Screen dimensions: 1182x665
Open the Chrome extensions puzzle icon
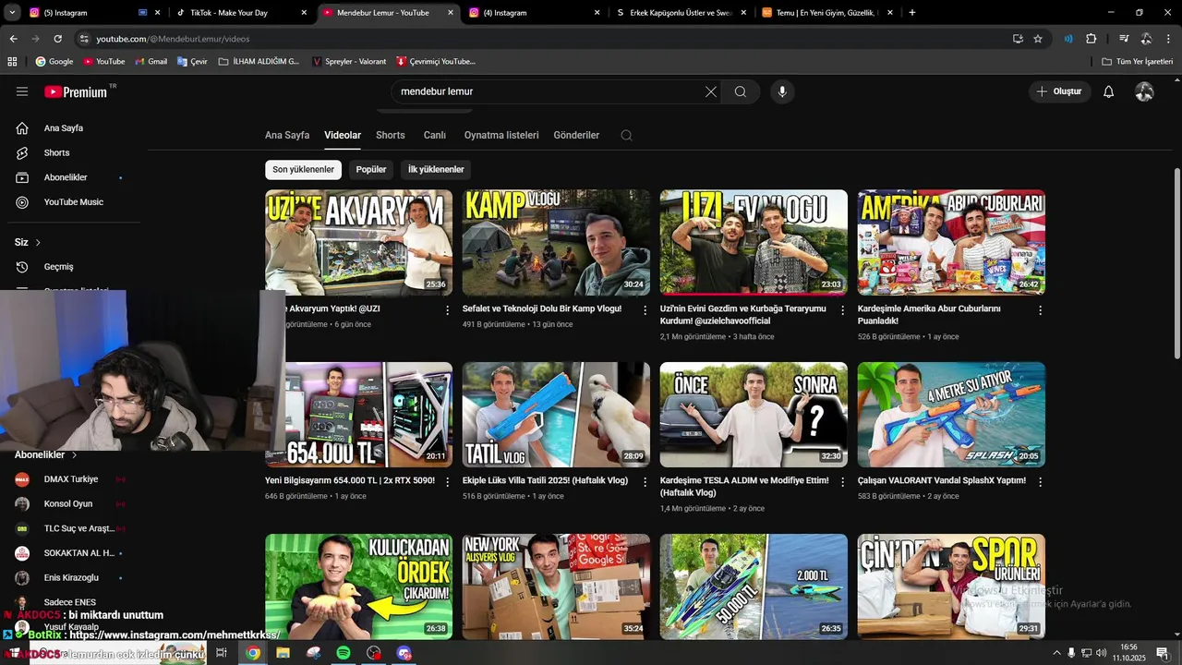point(1091,39)
